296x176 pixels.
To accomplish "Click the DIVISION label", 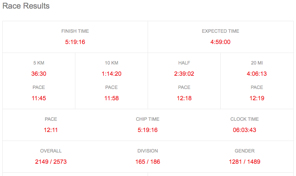I will click(148, 151).
